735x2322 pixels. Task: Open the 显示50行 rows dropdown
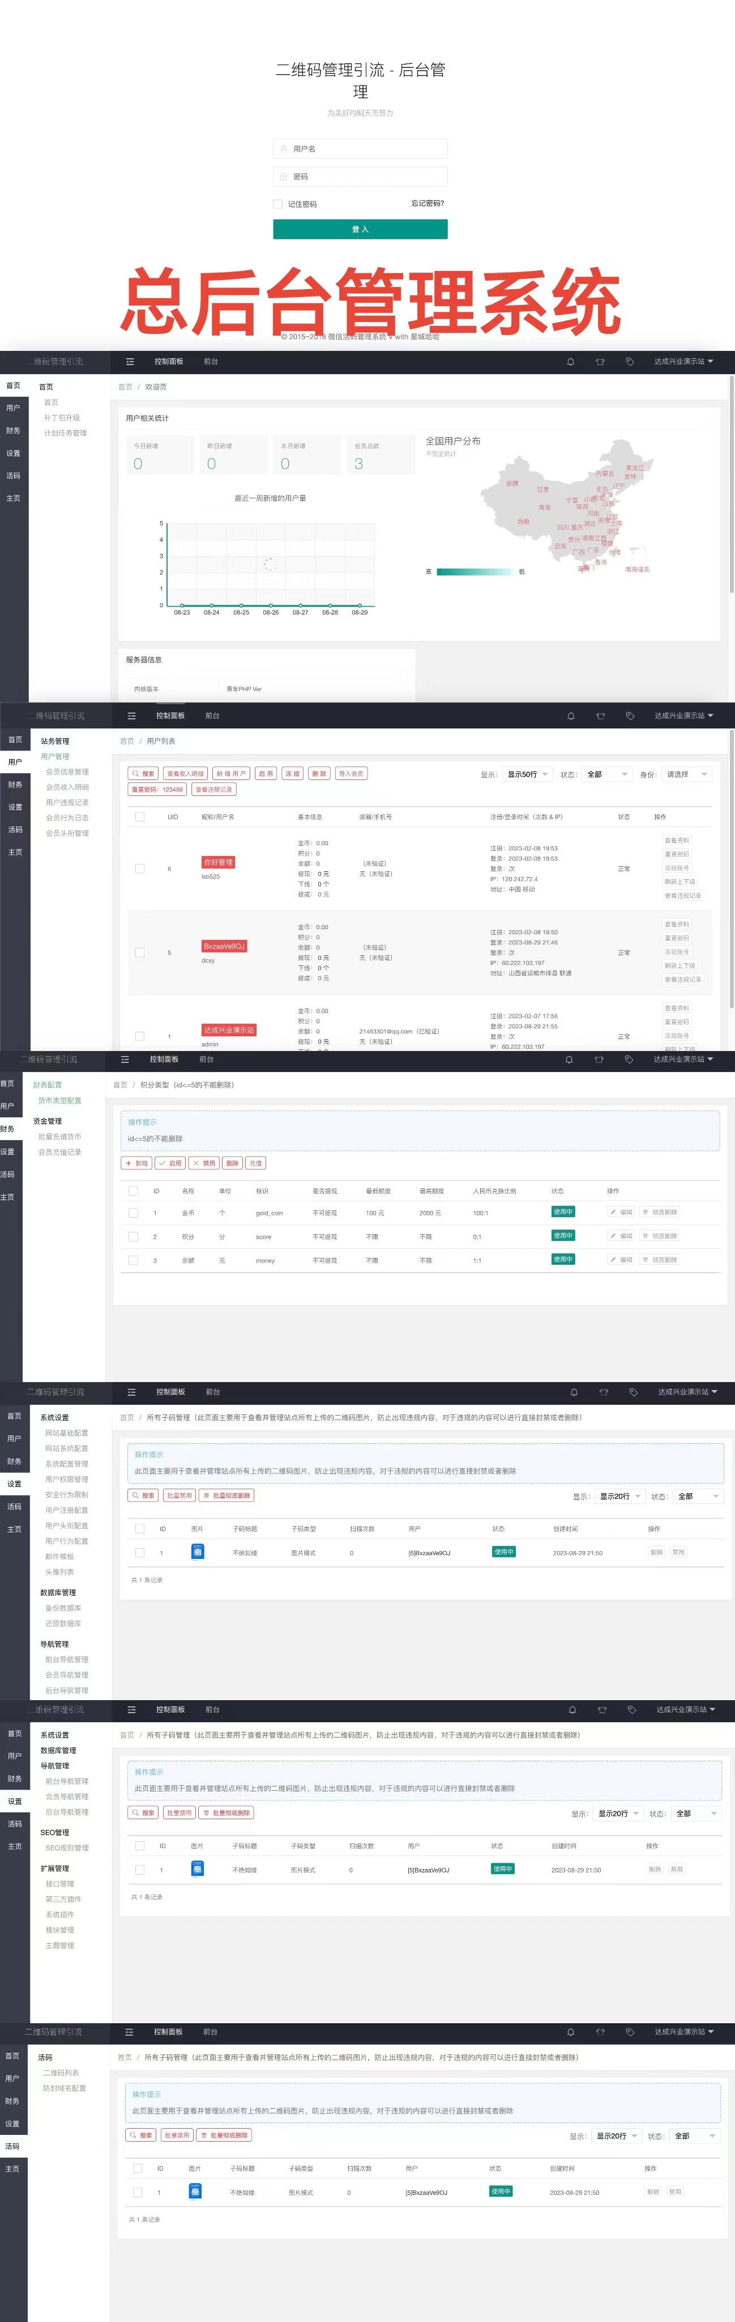(527, 774)
